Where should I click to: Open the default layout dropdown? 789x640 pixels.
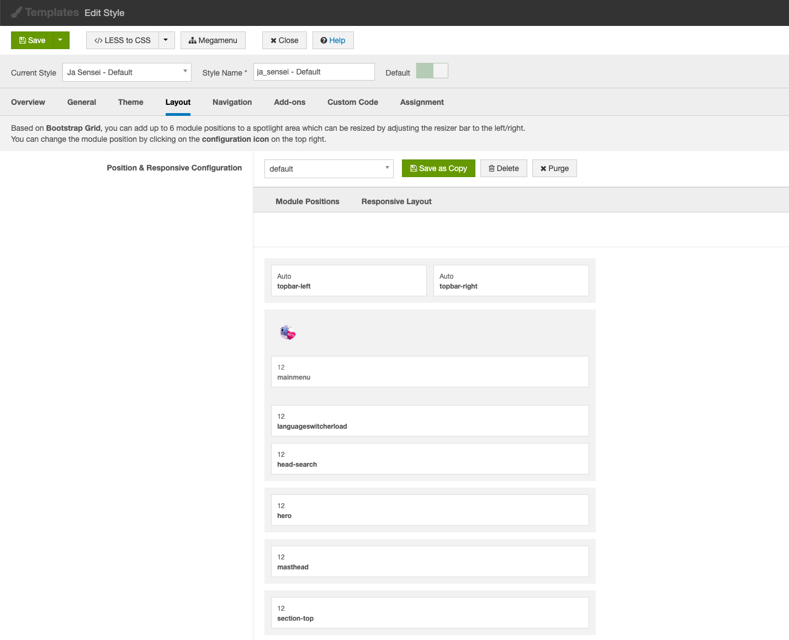329,169
